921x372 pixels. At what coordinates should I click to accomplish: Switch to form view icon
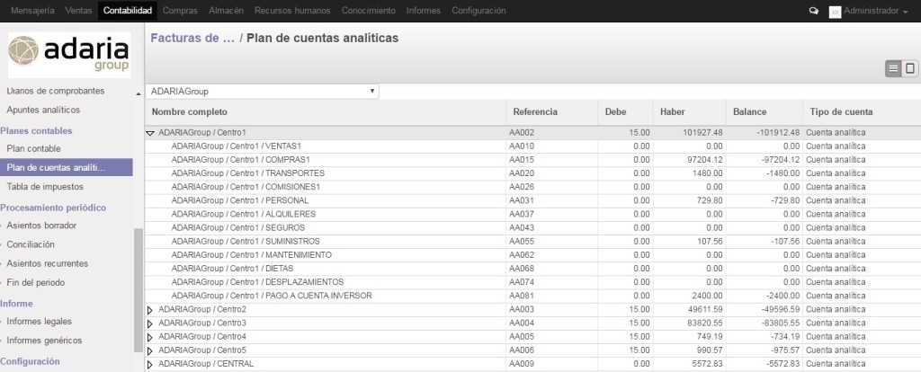910,68
